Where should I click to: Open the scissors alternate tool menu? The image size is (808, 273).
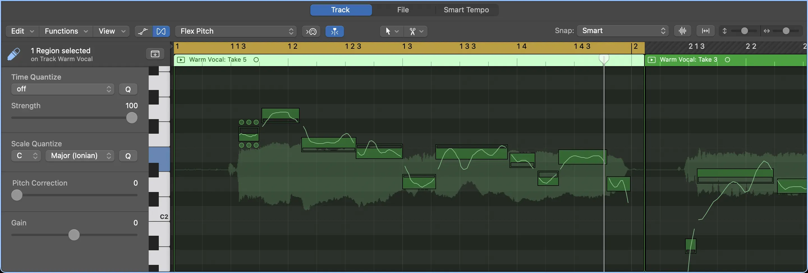click(416, 31)
